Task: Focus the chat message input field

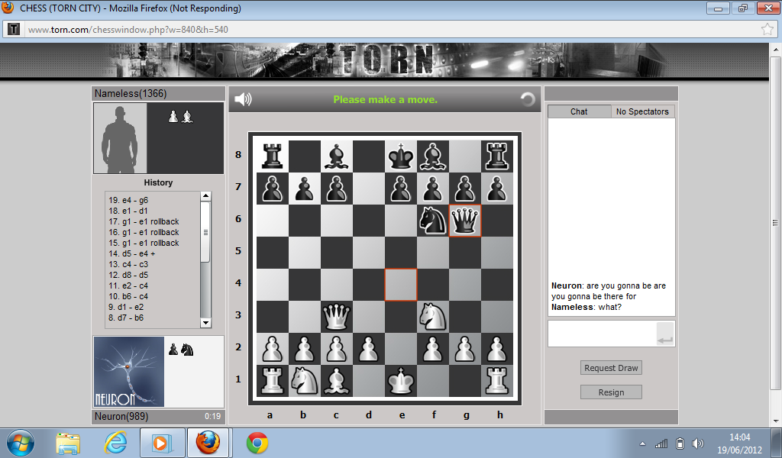Action: (x=602, y=334)
